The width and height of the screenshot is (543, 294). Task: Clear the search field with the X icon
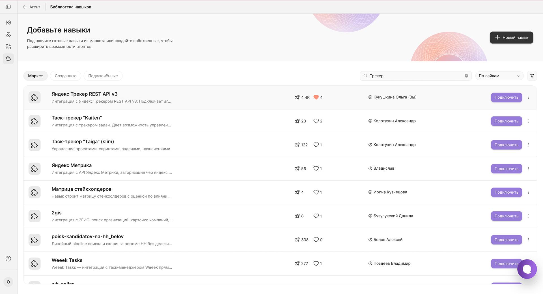[x=466, y=76]
